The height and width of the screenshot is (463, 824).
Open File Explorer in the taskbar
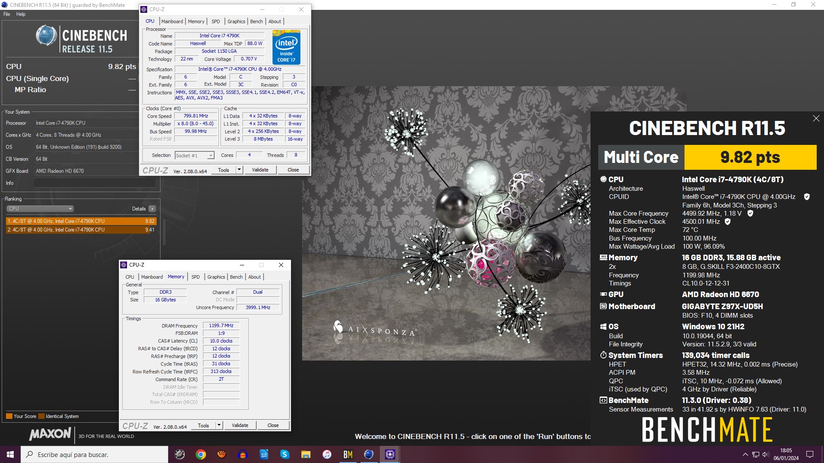pos(306,454)
